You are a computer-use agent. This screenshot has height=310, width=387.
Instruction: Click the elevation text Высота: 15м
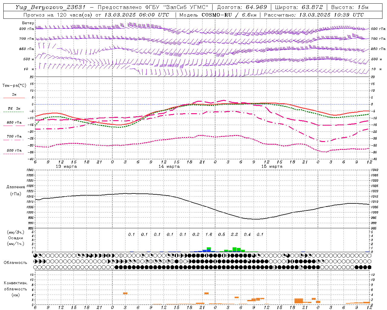350,7
